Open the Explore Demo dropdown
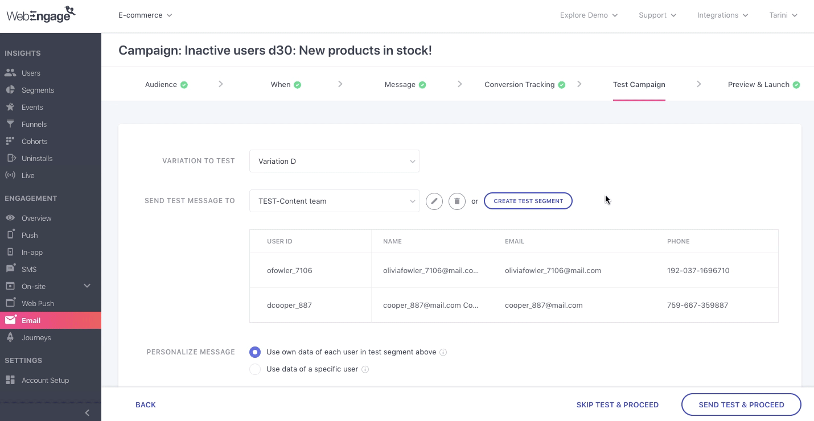 point(589,15)
